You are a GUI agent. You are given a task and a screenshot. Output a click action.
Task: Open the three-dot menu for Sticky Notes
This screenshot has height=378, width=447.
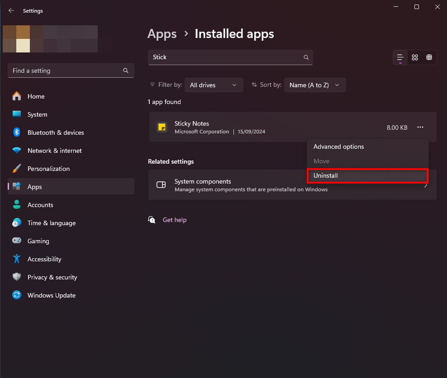(x=420, y=127)
